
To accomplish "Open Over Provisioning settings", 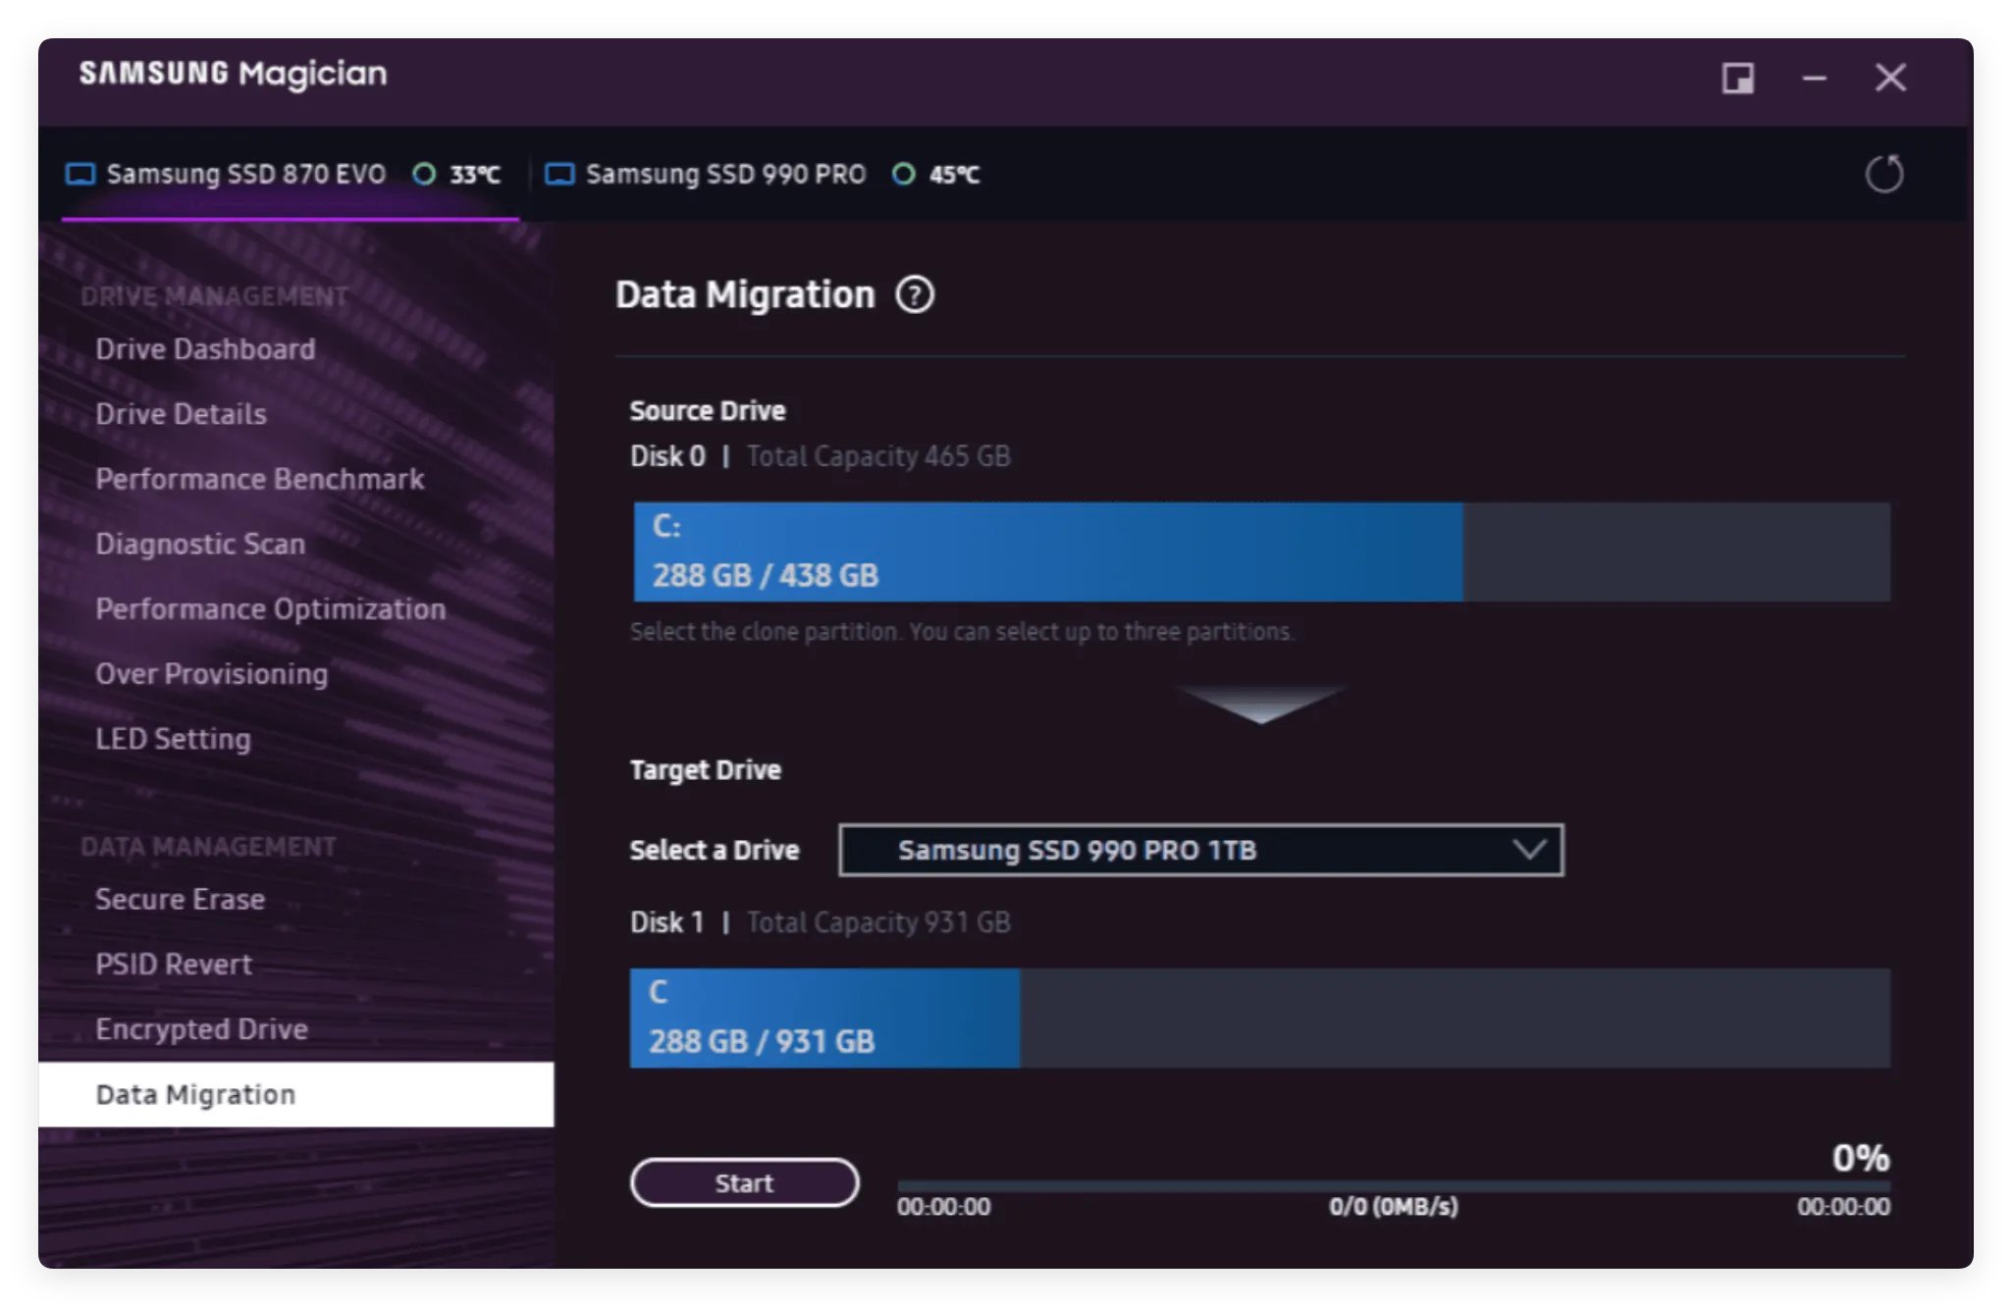I will pyautogui.click(x=211, y=674).
